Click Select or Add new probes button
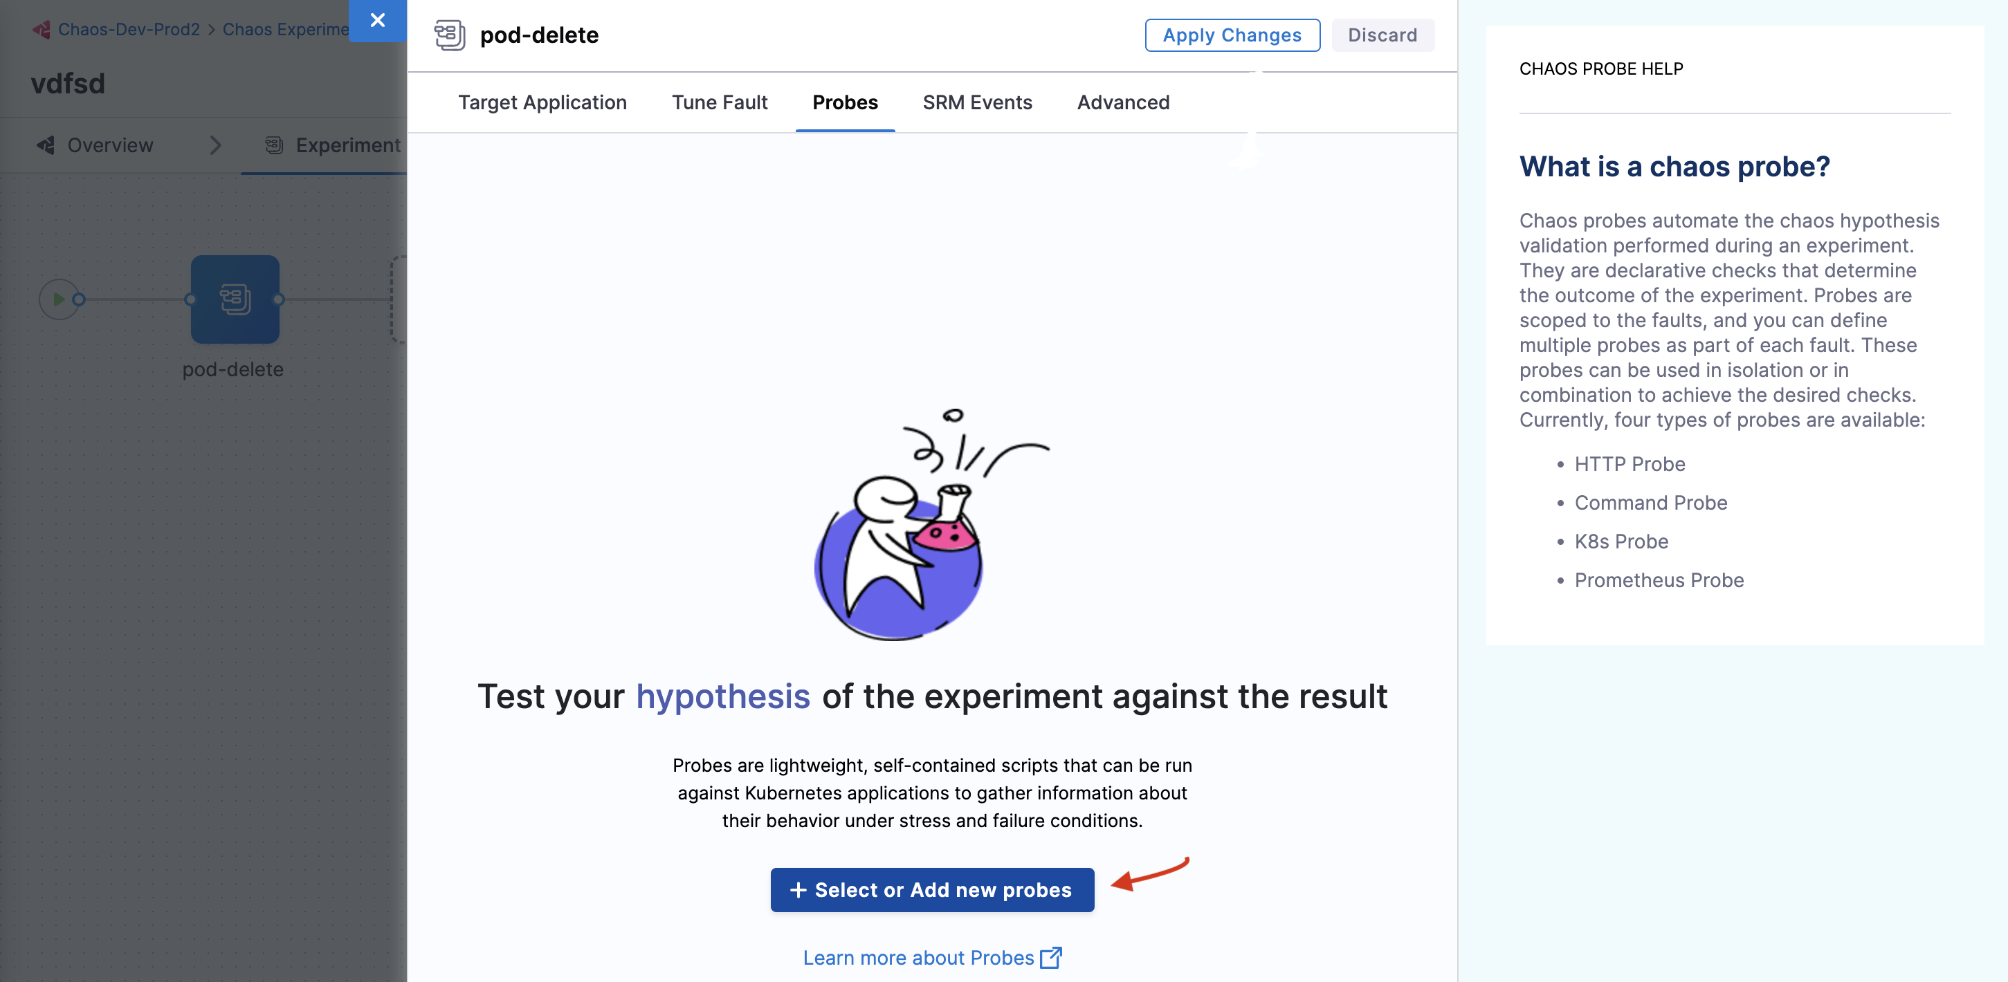2008x982 pixels. tap(932, 889)
